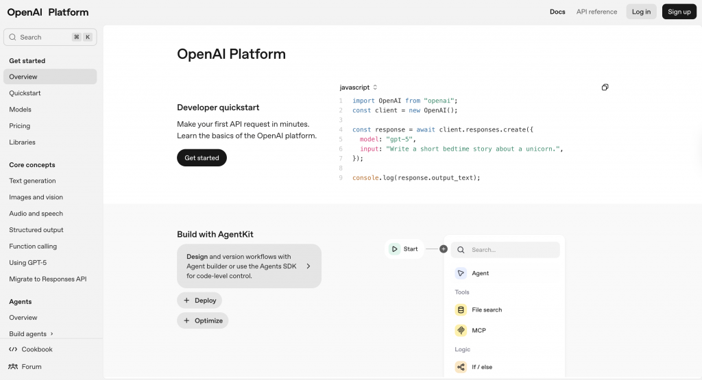Screen dimensions: 702x380
Task: Click code line with model "gpt-5"
Action: coord(388,139)
